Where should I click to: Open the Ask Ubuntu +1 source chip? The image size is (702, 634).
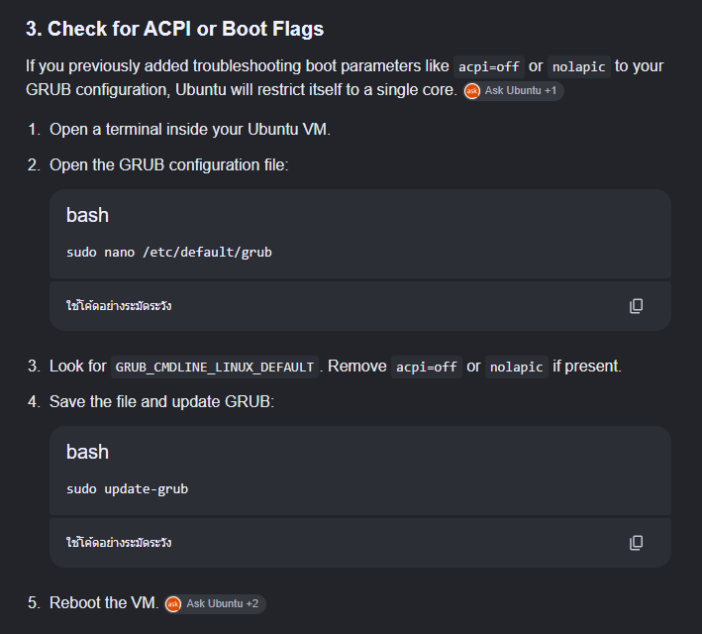click(x=513, y=91)
